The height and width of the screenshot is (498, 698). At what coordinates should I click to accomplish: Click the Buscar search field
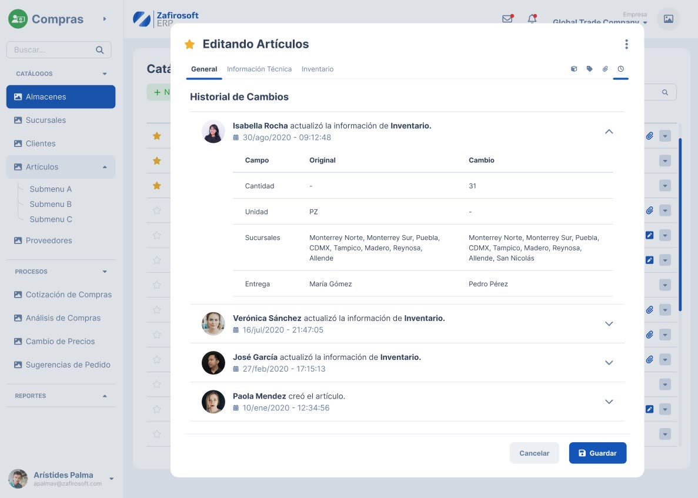pos(59,50)
